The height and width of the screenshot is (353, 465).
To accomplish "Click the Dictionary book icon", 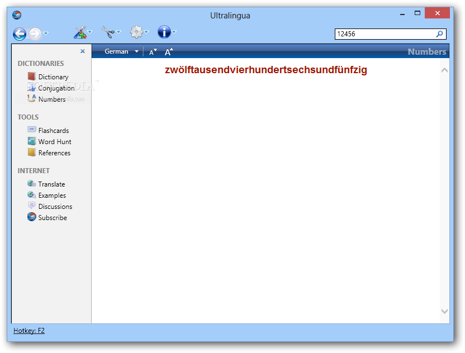I will [31, 77].
